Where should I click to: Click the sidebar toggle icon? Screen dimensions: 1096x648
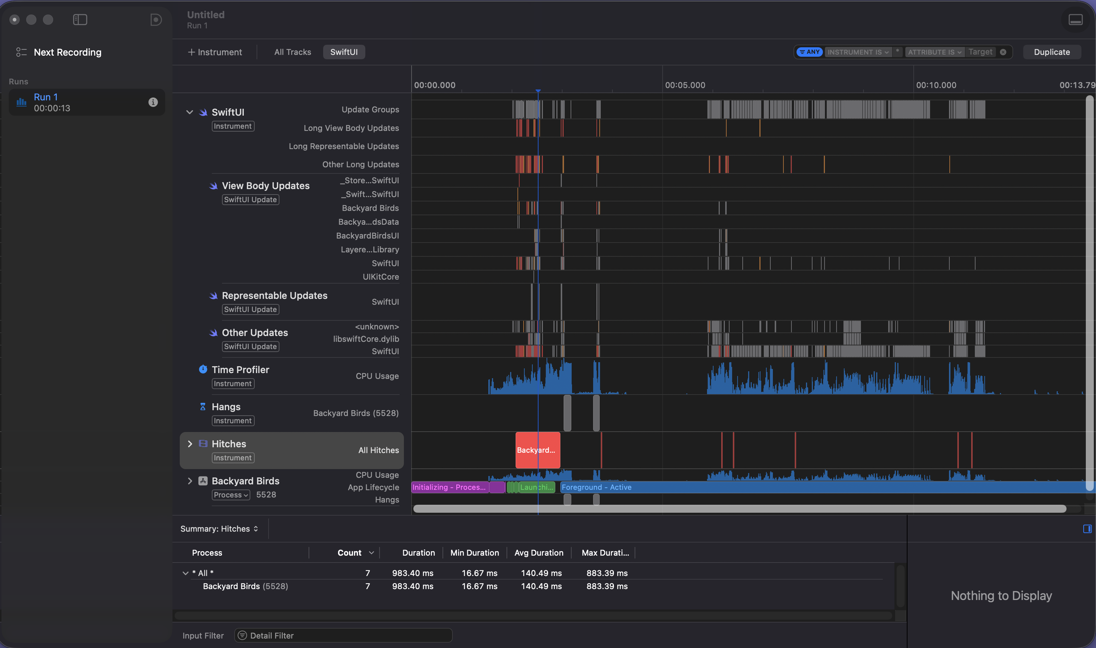[80, 20]
